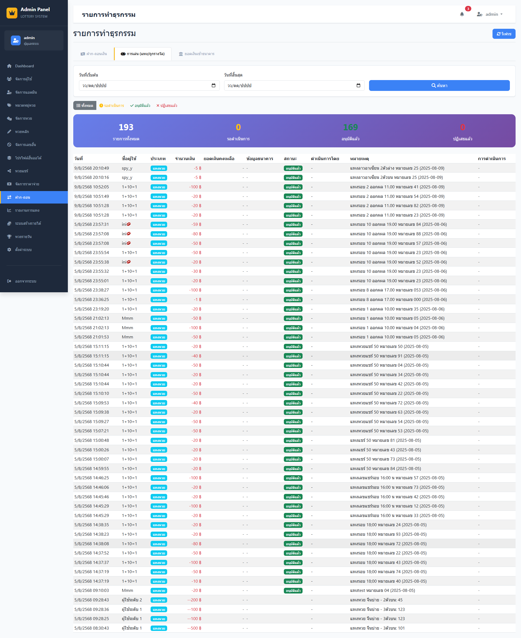Click the -59 ฿ amount cell
Image resolution: width=521 pixels, height=638 pixels.
(x=196, y=224)
